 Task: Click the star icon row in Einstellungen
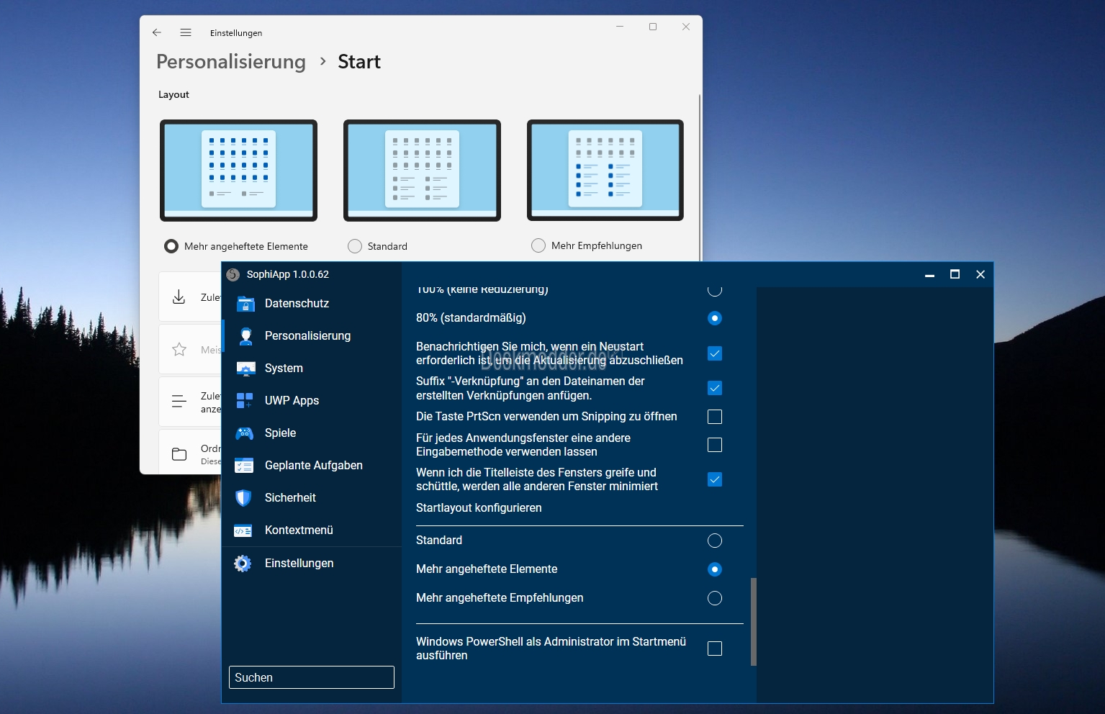pos(179,349)
